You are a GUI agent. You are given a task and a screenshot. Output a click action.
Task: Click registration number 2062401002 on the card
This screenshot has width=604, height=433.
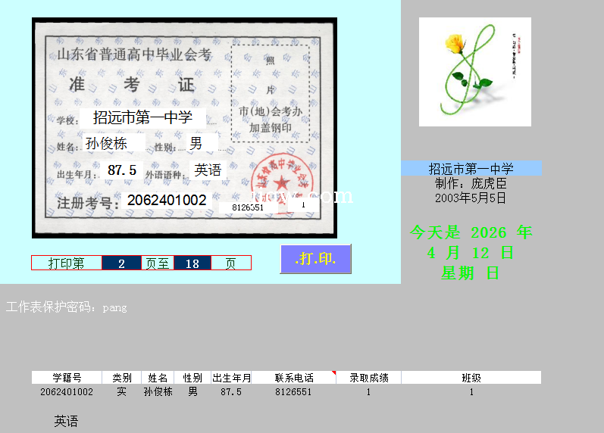[166, 200]
